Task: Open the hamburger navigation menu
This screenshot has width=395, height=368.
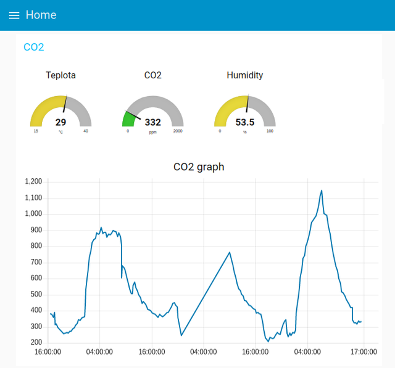Action: click(x=14, y=15)
